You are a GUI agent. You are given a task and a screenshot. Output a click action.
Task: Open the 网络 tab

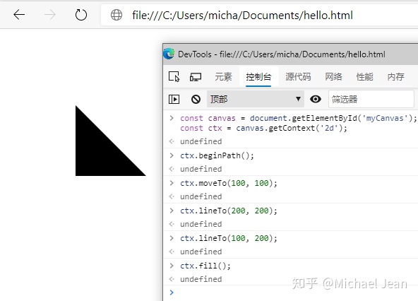point(333,77)
